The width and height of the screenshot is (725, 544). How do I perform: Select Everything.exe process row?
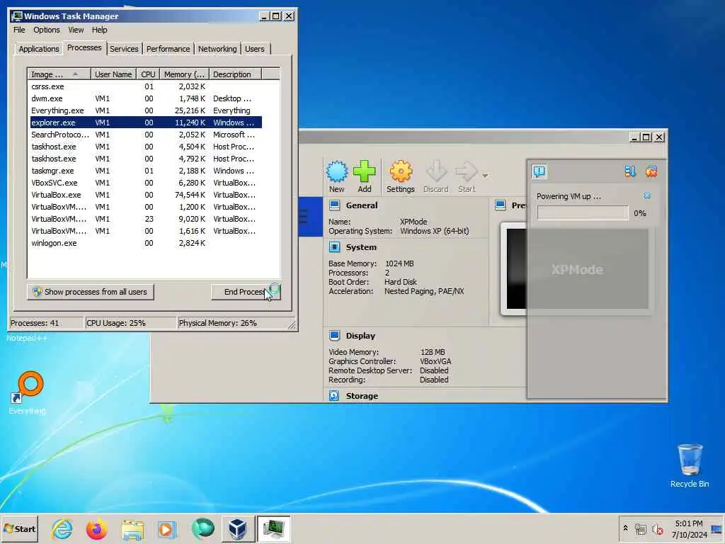pos(146,110)
